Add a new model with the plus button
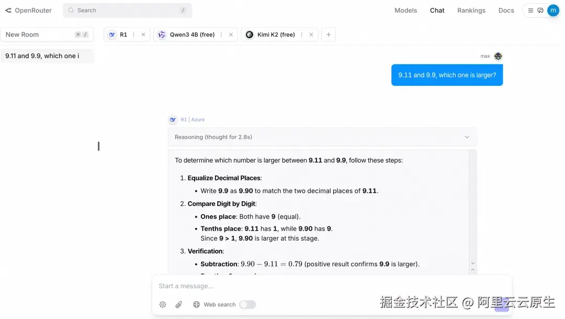 (328, 35)
